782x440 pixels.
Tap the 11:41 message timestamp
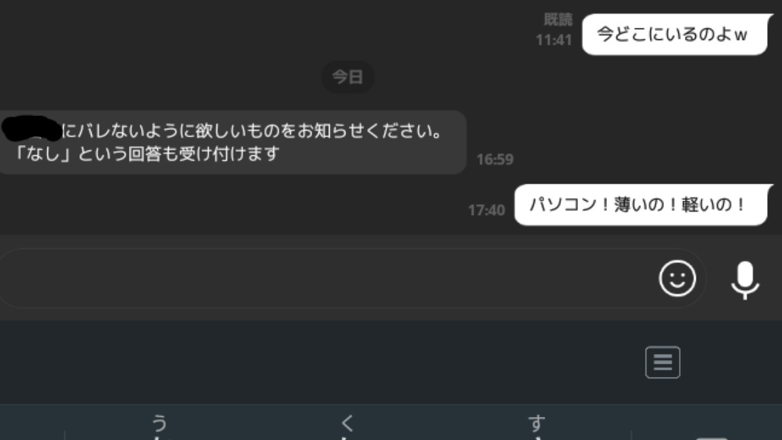[x=553, y=40]
